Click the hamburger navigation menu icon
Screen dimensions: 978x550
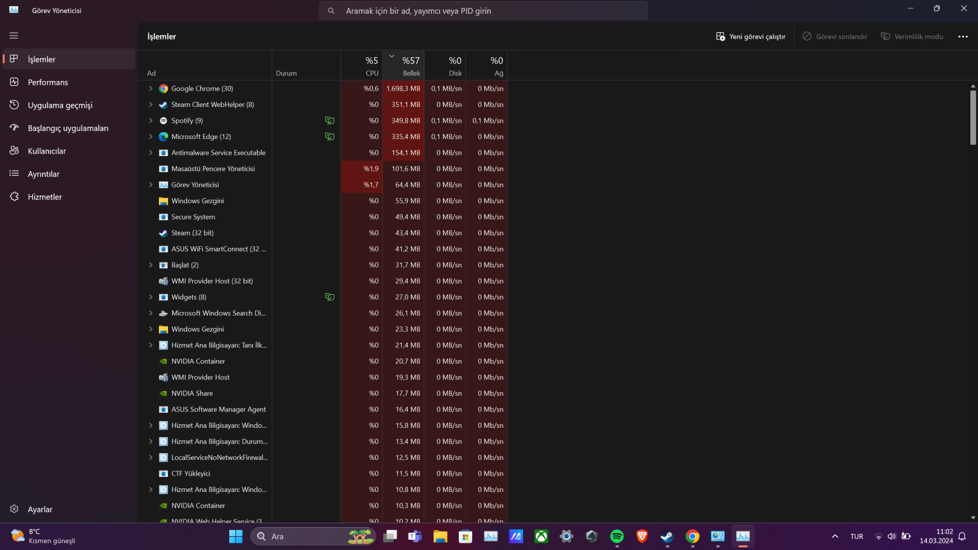tap(14, 36)
